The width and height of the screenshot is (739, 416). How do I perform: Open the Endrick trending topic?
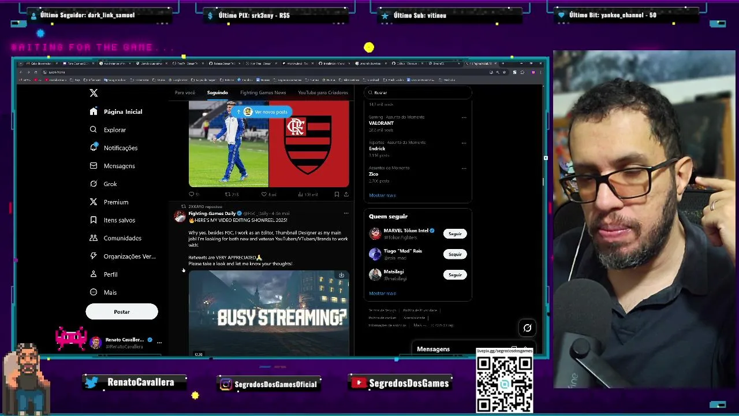pyautogui.click(x=418, y=148)
